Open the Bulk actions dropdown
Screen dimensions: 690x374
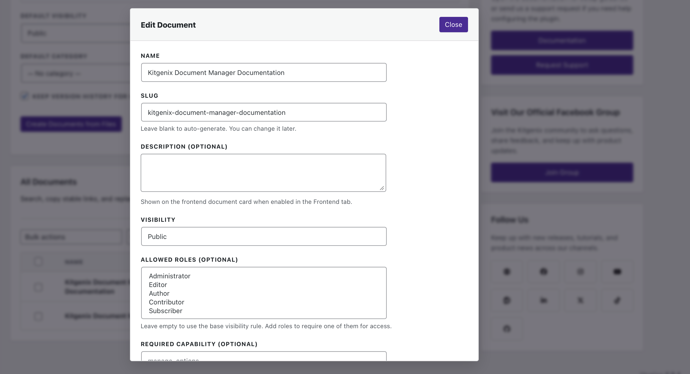(x=71, y=237)
